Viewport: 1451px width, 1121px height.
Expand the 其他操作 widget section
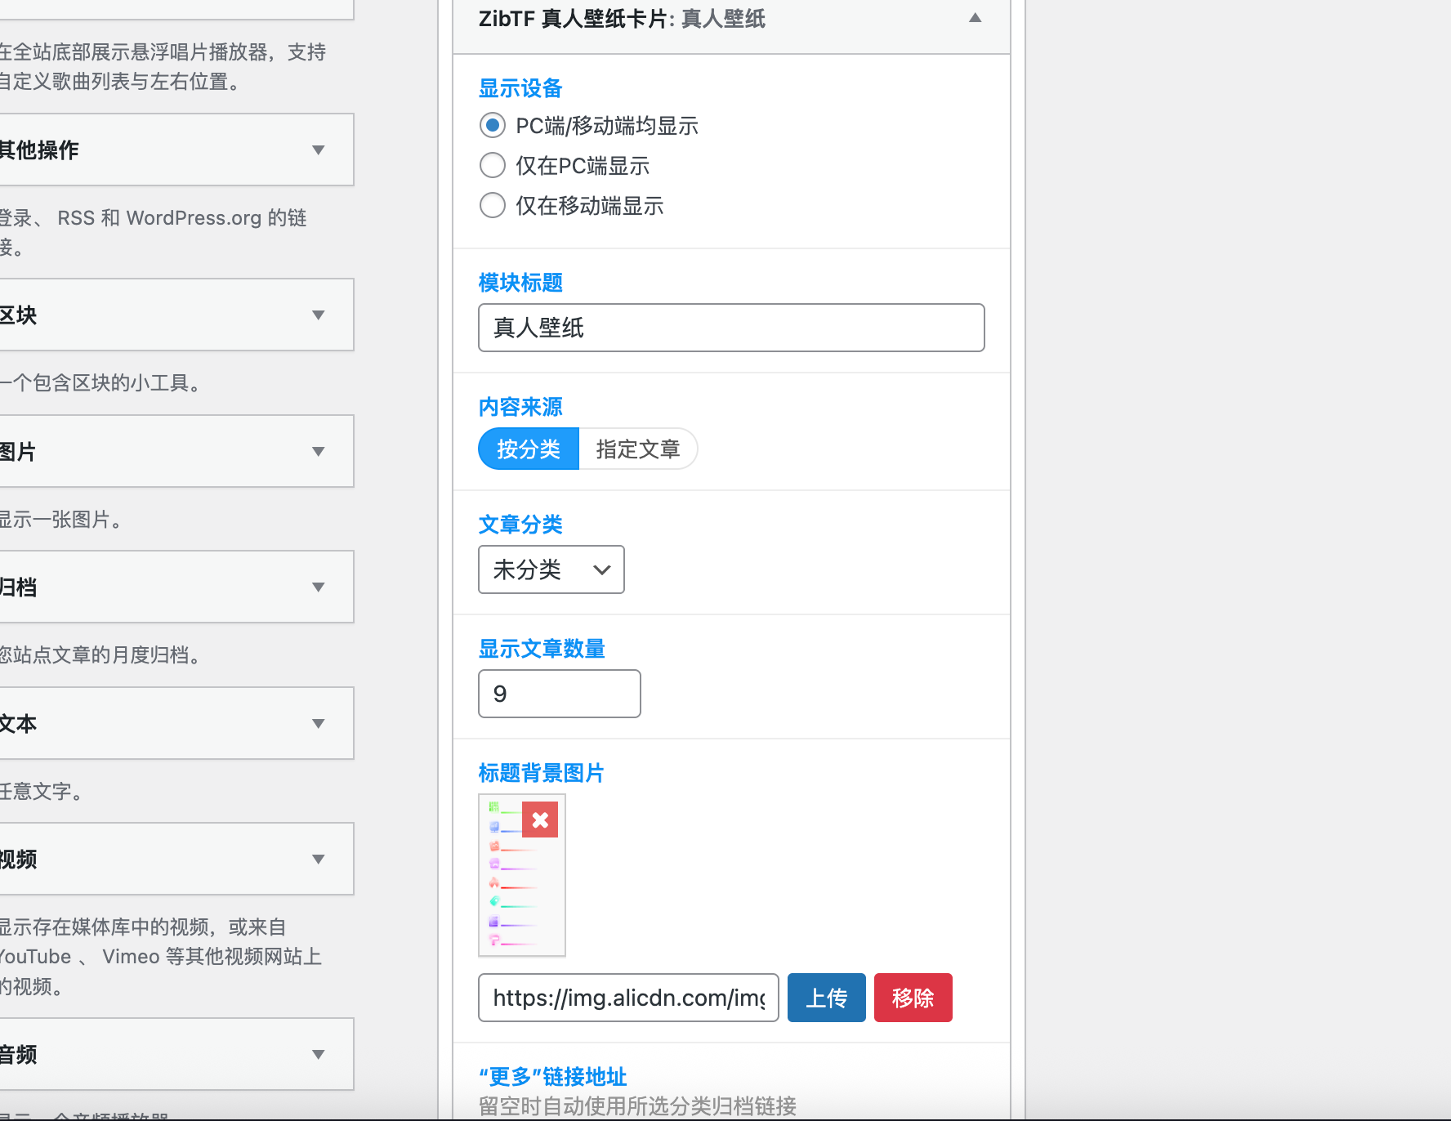coord(318,150)
